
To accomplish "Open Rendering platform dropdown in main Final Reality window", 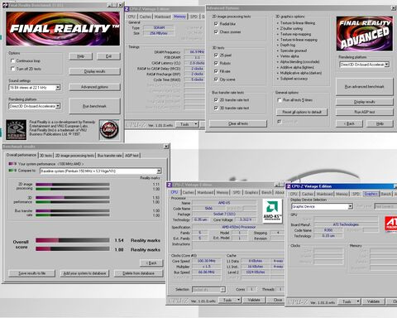I will [58, 106].
